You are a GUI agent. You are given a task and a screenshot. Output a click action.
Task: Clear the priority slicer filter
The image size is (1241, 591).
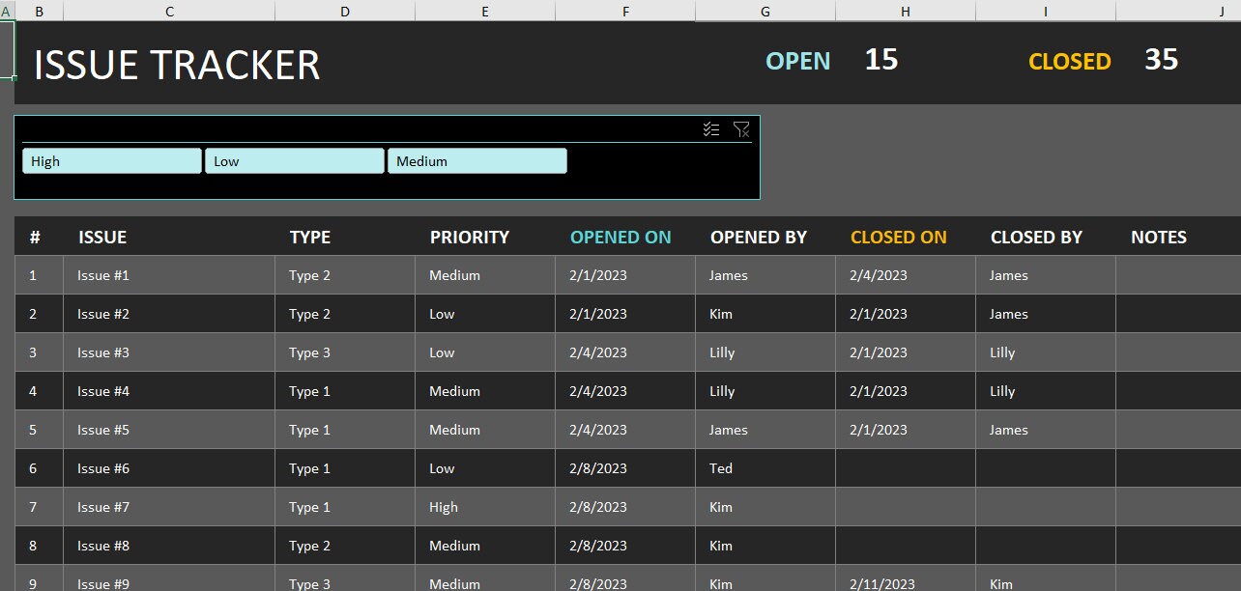click(x=741, y=129)
